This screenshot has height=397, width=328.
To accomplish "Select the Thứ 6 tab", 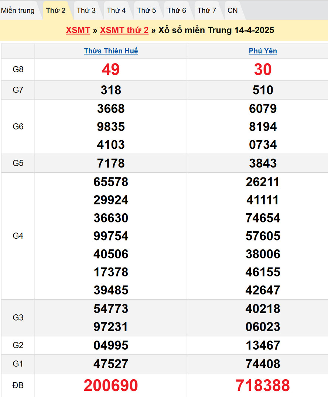I will click(x=177, y=10).
